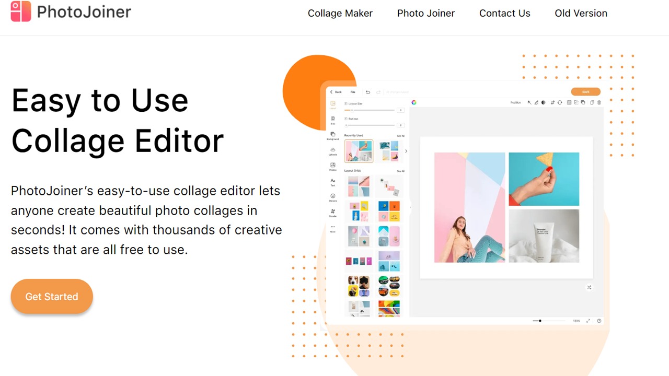Click the duplicate copy toolbar icon
Viewport: 669px width, 376px height.
point(592,102)
